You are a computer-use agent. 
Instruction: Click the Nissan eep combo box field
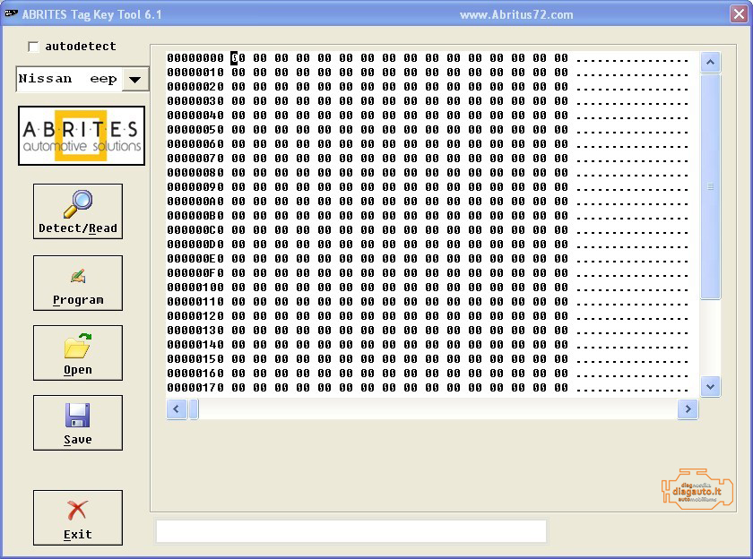click(68, 79)
